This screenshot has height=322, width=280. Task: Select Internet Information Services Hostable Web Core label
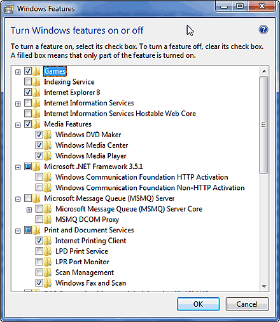tap(120, 114)
